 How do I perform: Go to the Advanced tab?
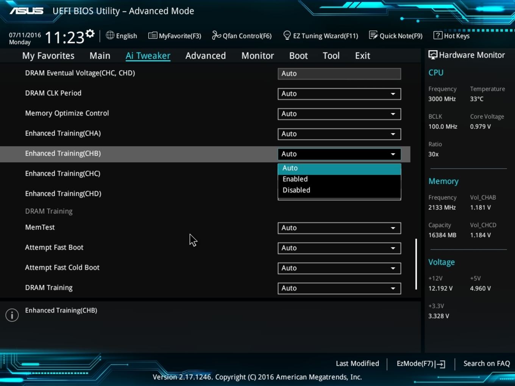[206, 56]
